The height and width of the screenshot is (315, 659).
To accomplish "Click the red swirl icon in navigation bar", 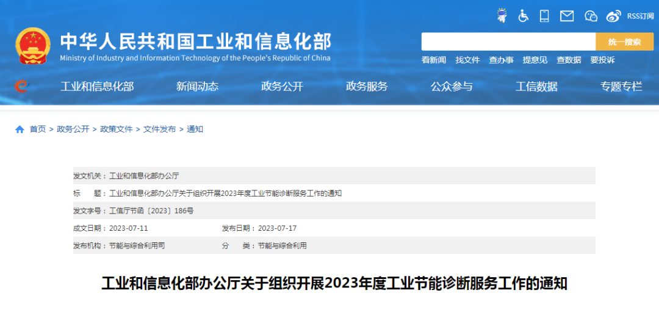I will 22,86.
